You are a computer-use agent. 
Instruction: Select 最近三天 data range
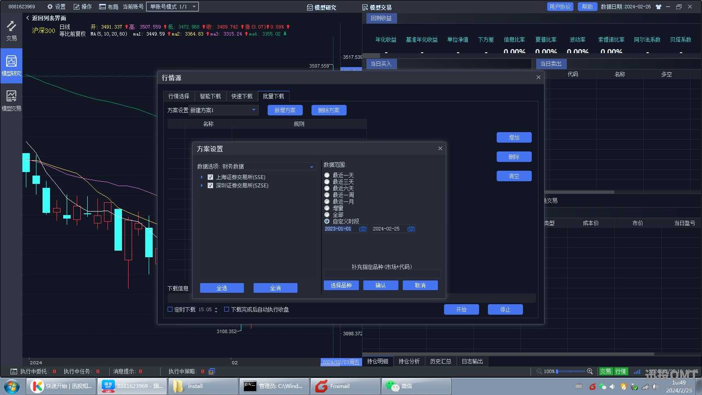pos(327,182)
